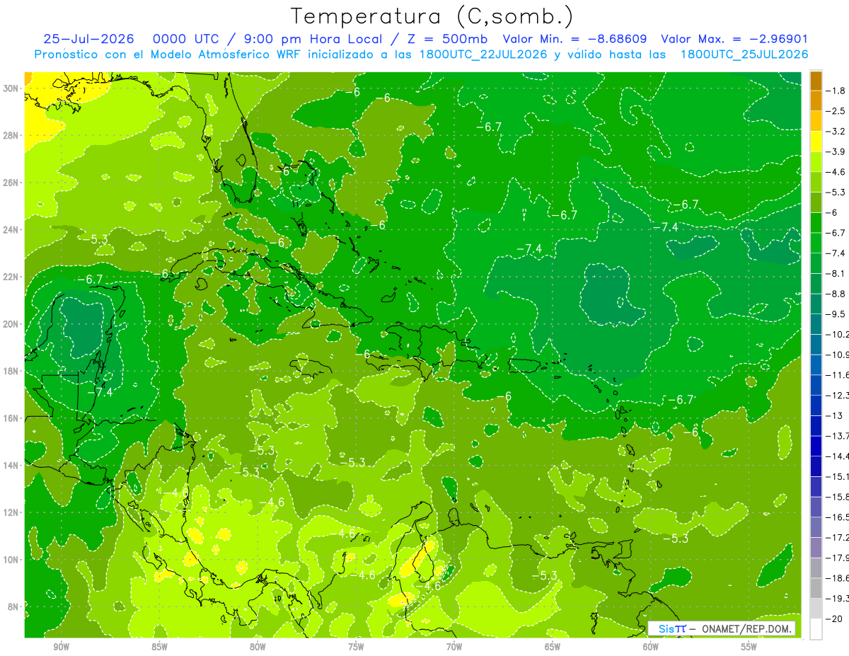Screen dimensions: 849x656
Task: Click the '28N' latitude axis label
Action: 11,135
